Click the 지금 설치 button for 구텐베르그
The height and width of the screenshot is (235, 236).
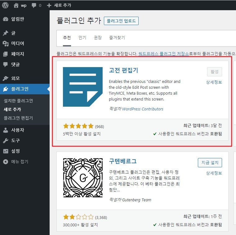click(x=210, y=163)
